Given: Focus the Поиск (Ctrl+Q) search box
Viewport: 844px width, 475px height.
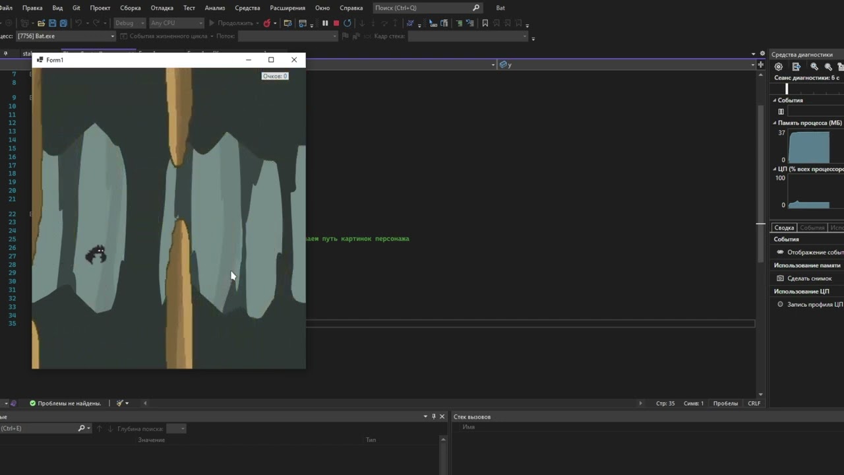Looking at the screenshot, I should (x=427, y=8).
